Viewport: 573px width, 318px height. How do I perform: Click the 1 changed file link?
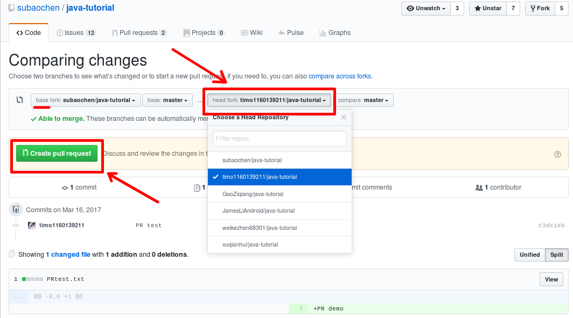68,255
